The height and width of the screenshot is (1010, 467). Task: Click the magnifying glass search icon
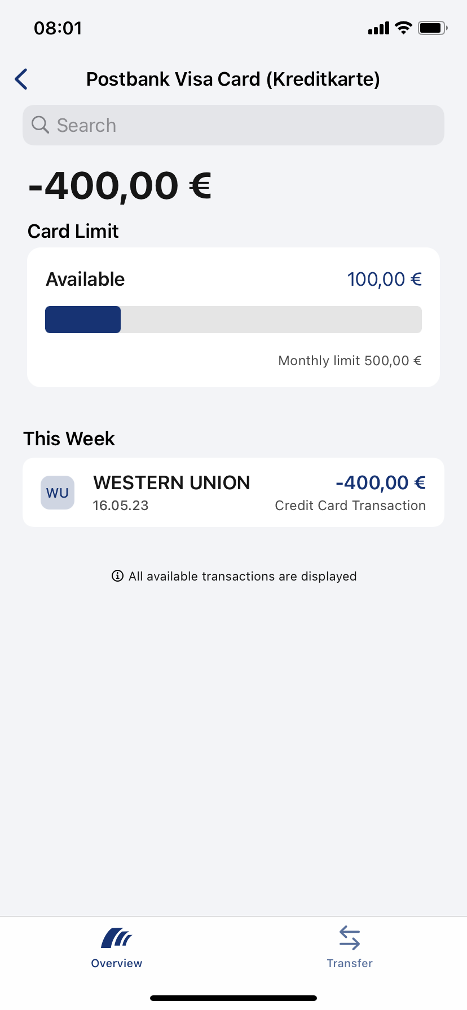point(39,125)
